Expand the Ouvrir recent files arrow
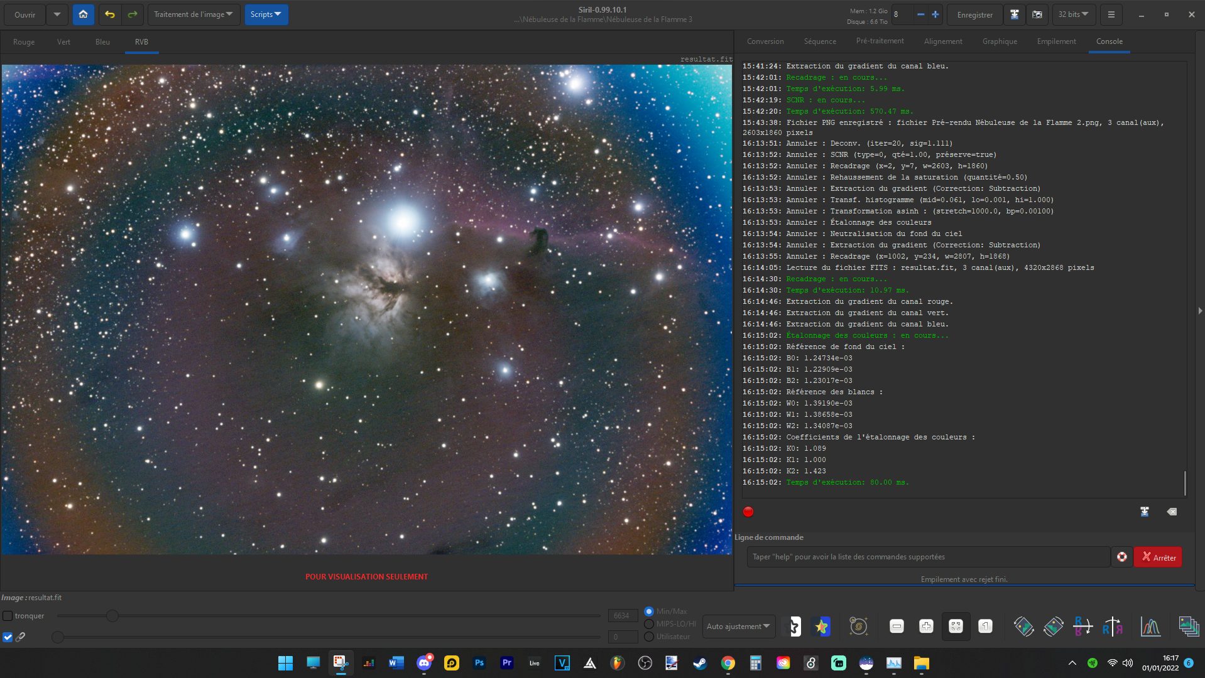The width and height of the screenshot is (1205, 678). (x=57, y=14)
